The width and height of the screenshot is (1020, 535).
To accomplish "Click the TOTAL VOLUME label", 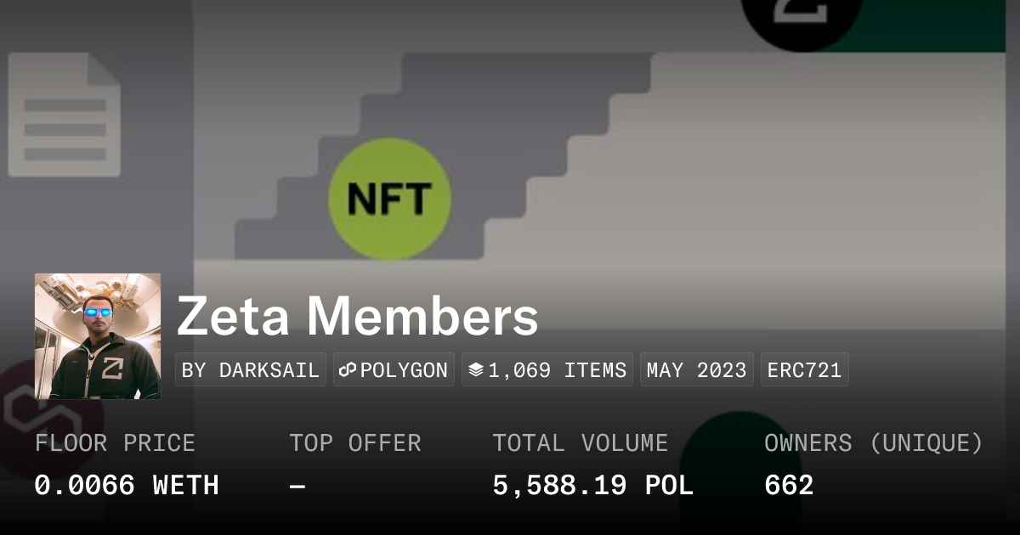I will 580,443.
